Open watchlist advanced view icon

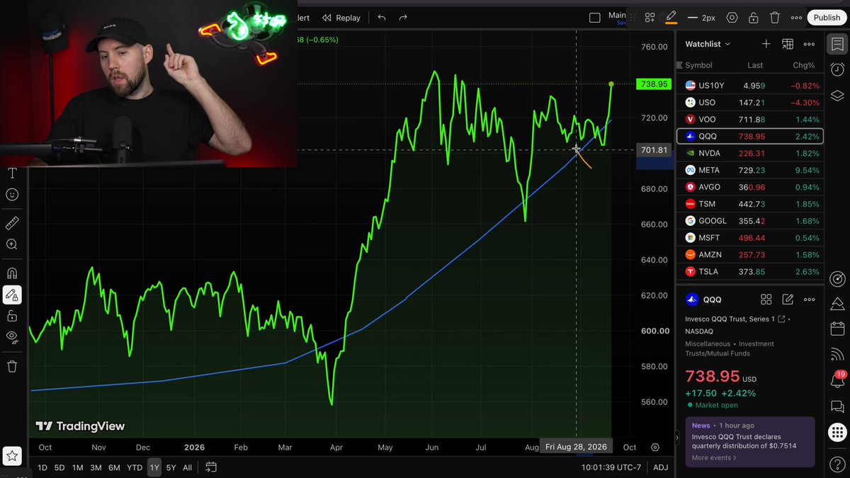coord(787,44)
